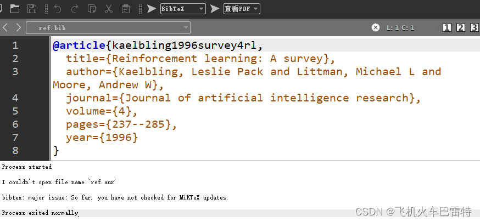Undo the last edit
480x222 pixels.
[x=58, y=8]
